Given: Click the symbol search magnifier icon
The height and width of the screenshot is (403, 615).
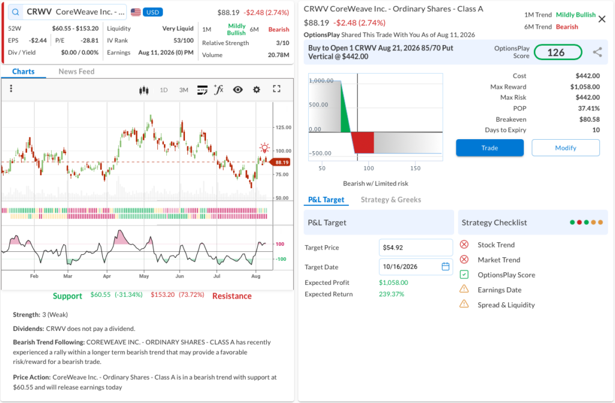Looking at the screenshot, I should click(x=15, y=12).
